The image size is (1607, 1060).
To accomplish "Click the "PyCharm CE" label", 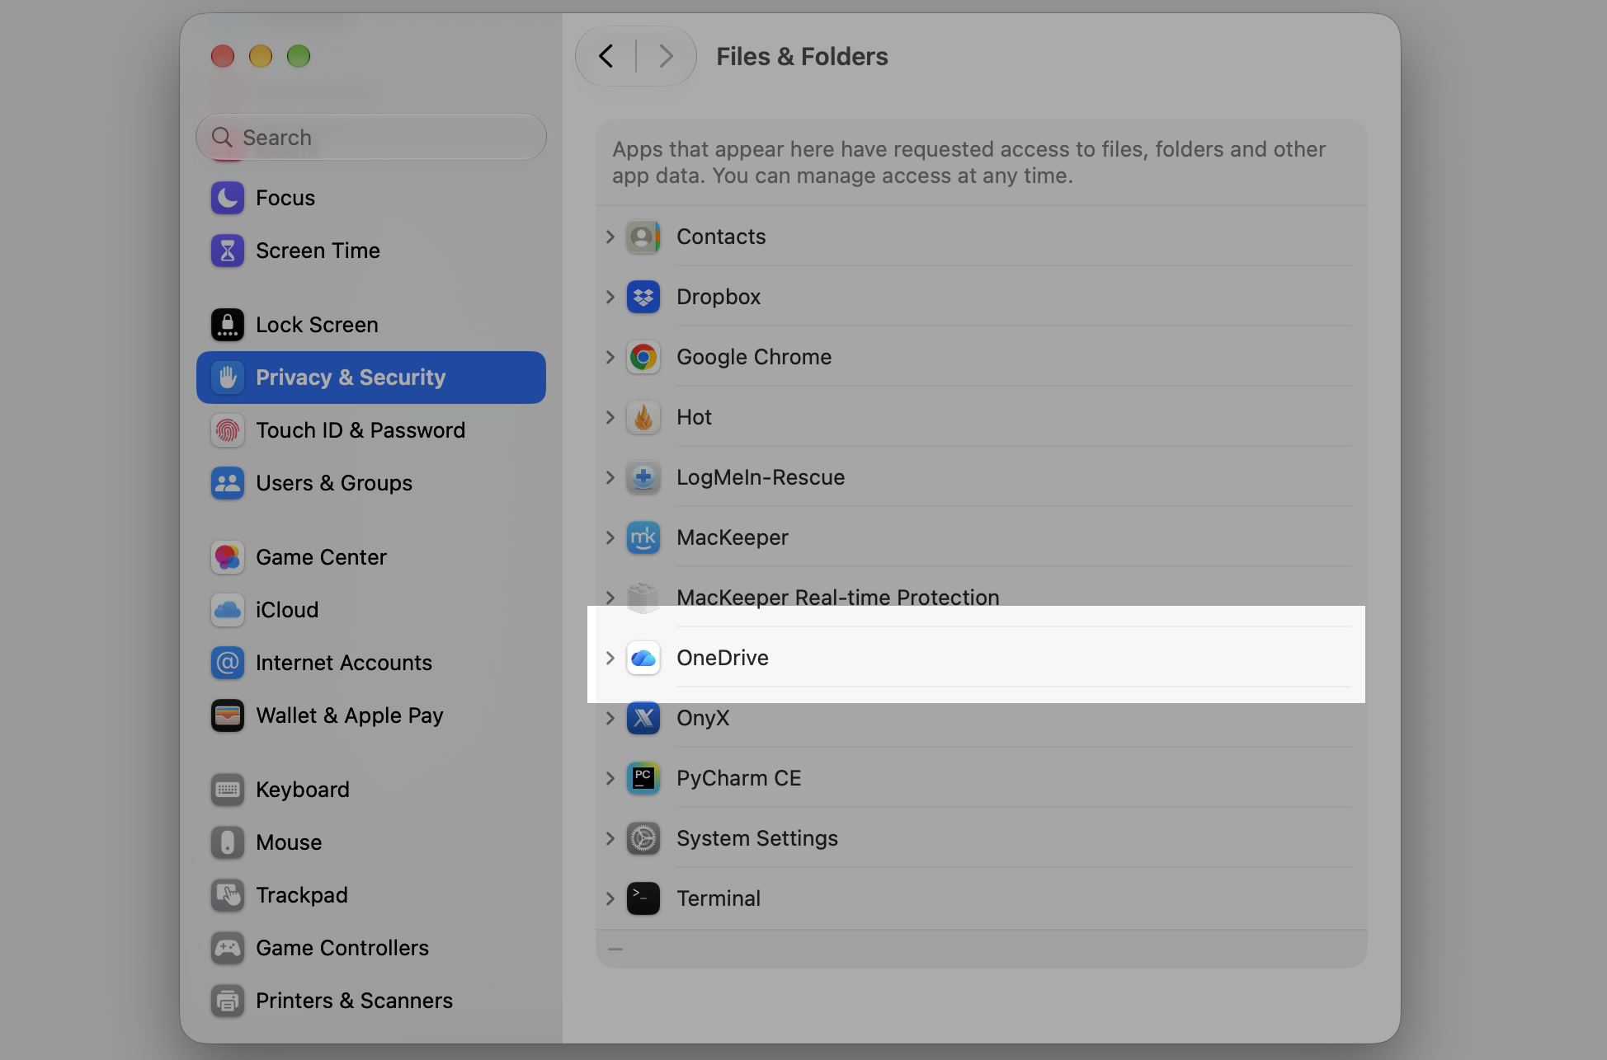I will click(739, 778).
